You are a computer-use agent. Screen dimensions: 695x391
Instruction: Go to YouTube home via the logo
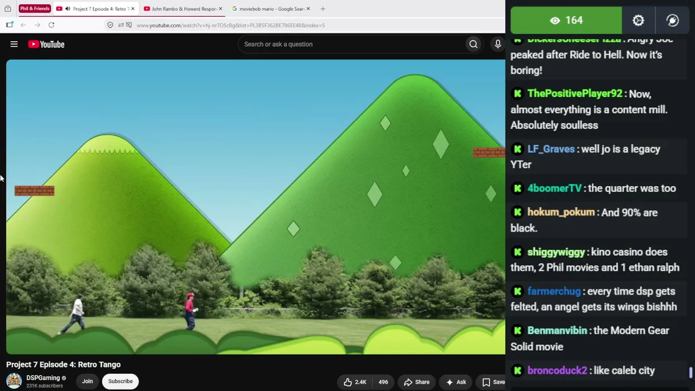click(x=46, y=45)
